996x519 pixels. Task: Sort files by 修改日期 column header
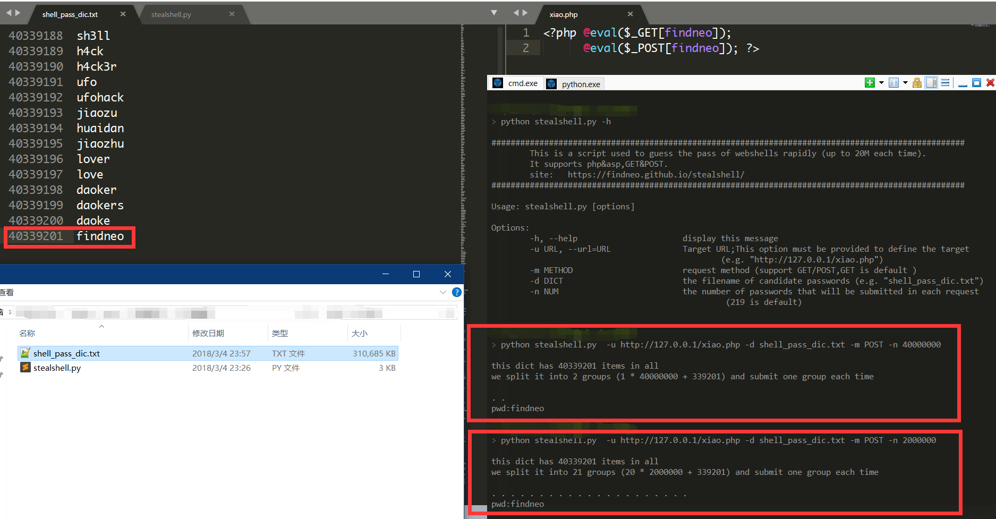pos(208,333)
